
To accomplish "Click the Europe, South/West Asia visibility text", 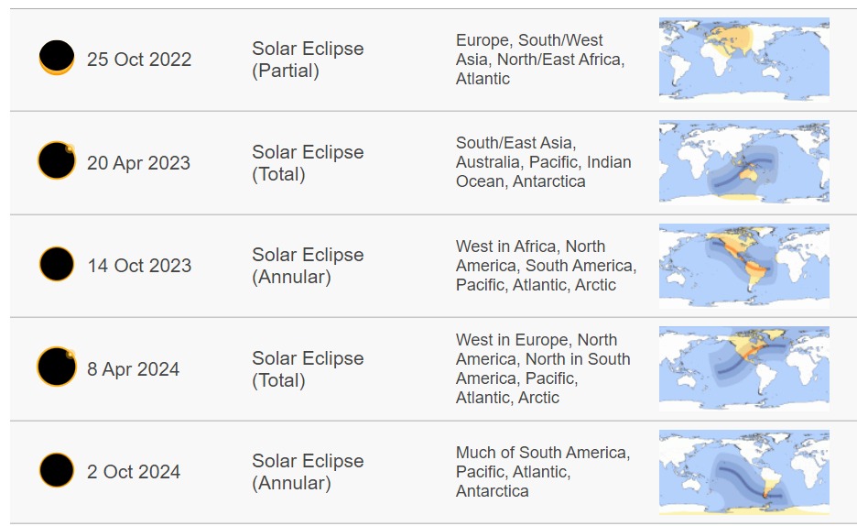I will coord(540,59).
